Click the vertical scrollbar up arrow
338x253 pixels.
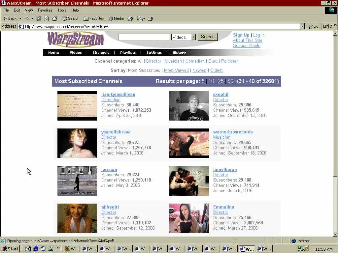(335, 34)
